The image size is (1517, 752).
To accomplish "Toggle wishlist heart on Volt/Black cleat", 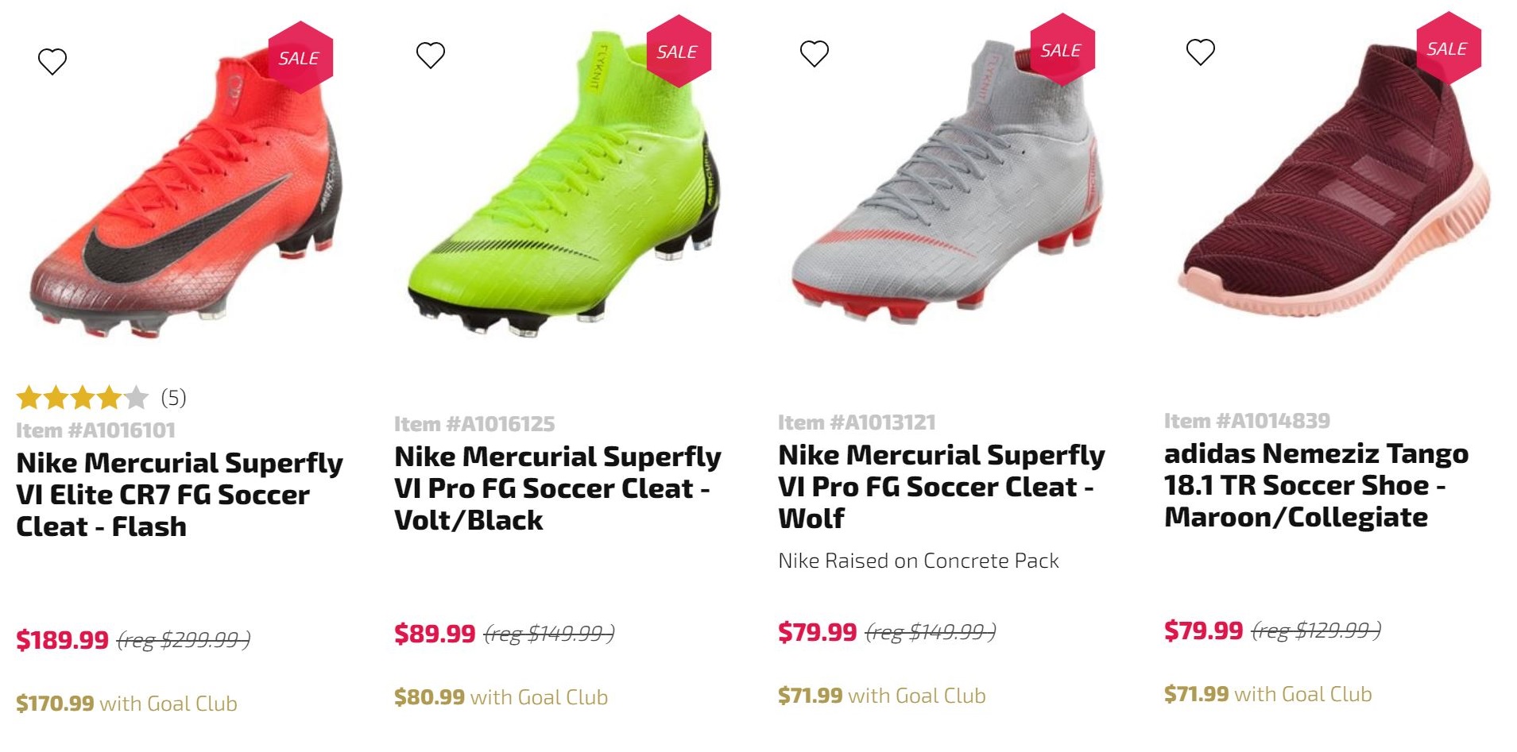I will point(431,55).
